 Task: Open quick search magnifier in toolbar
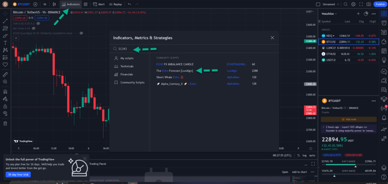pyautogui.click(x=346, y=4)
